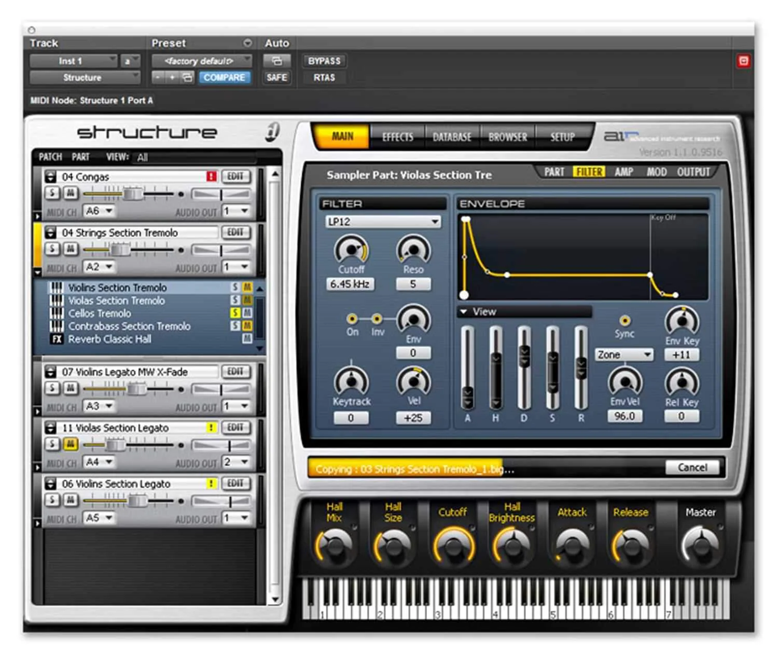This screenshot has height=656, width=778.
Task: Open the patch menu icon of 07 Violins Legato MW X-Fade
Action: tap(50, 372)
